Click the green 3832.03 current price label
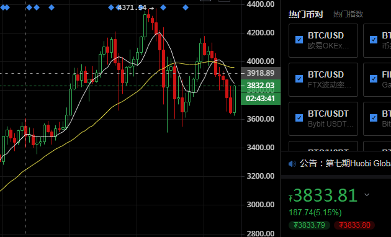Viewport: 391px width, 237px height. click(261, 86)
